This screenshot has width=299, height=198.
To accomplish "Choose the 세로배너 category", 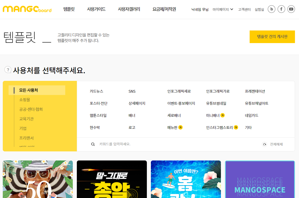I will [x=174, y=115].
